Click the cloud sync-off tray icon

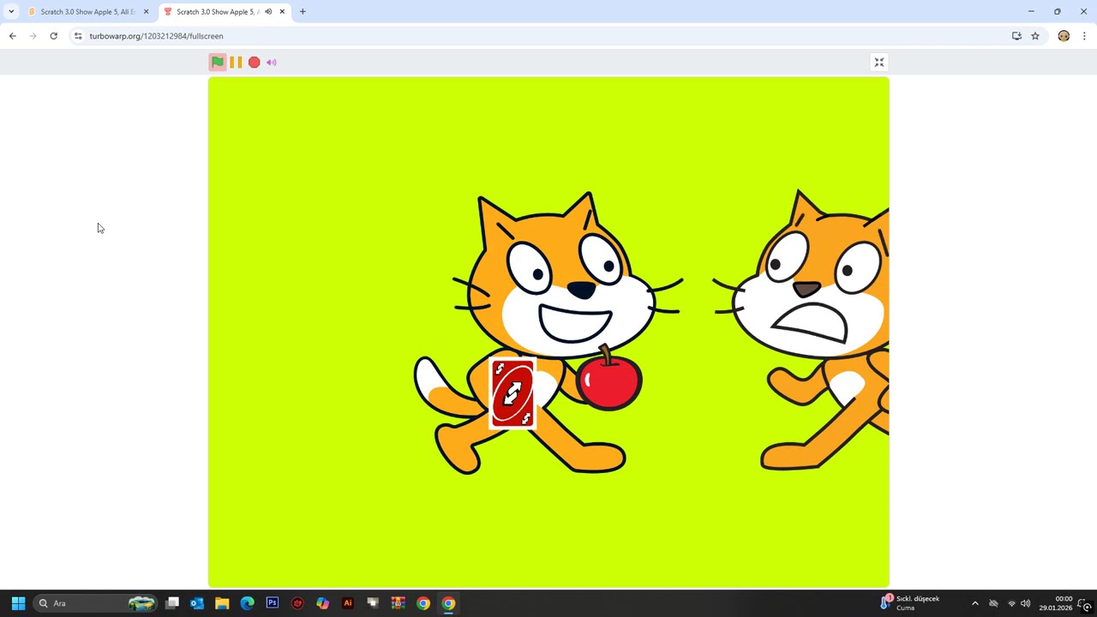[x=993, y=603]
